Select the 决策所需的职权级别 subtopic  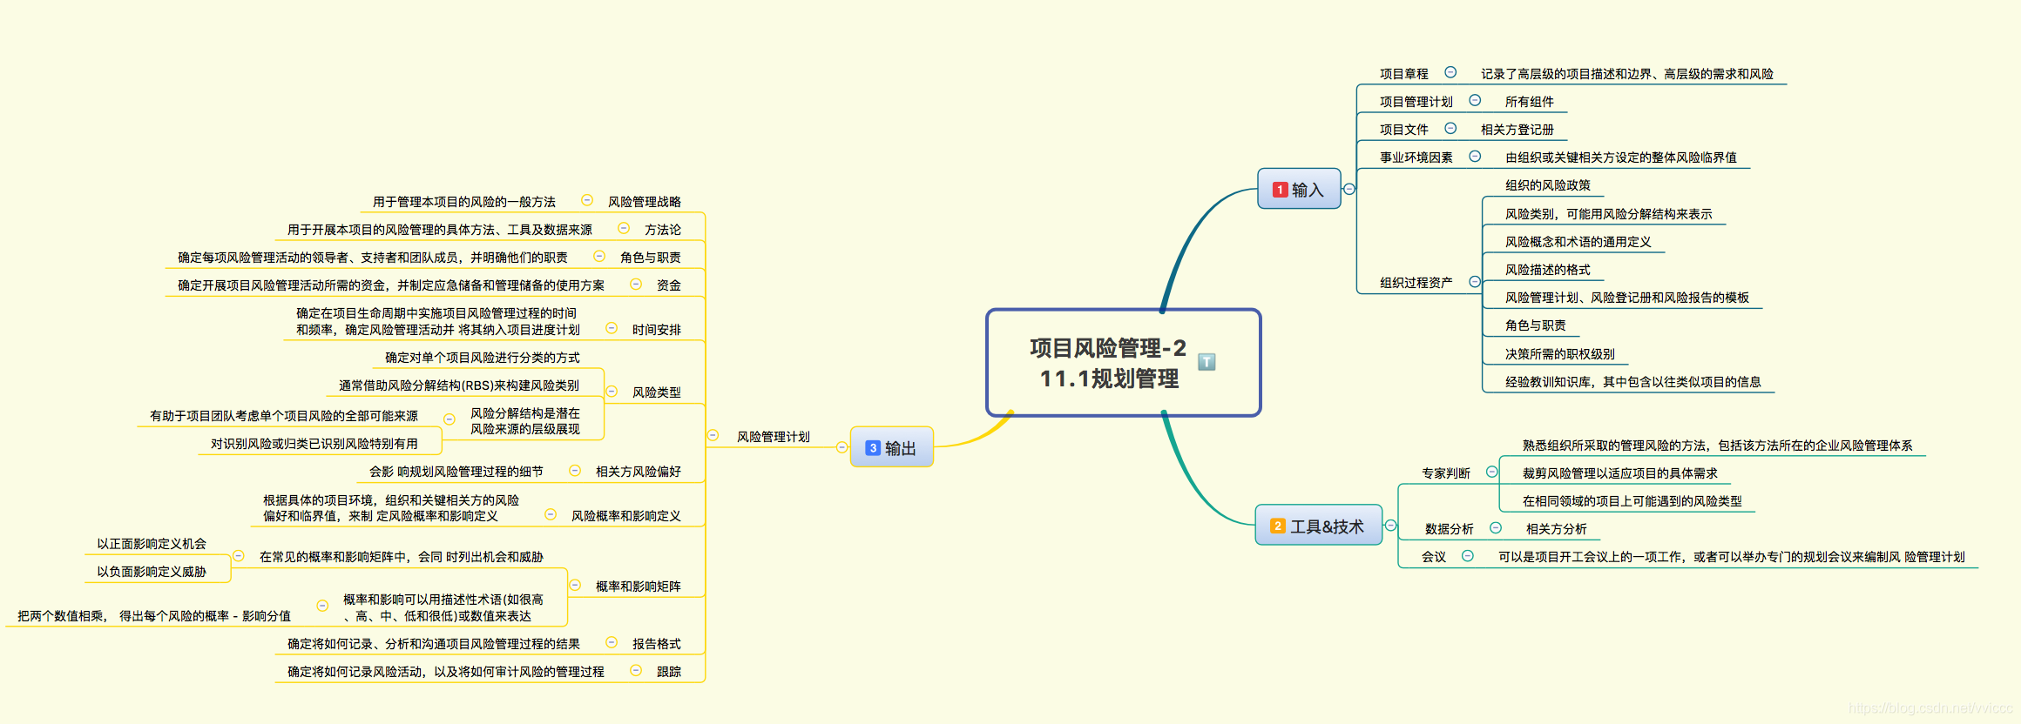coord(1560,354)
